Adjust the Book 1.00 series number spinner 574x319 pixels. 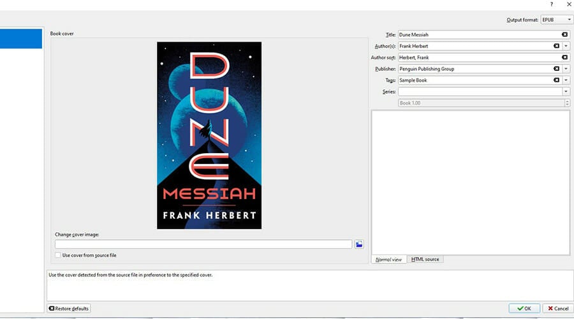coord(567,103)
